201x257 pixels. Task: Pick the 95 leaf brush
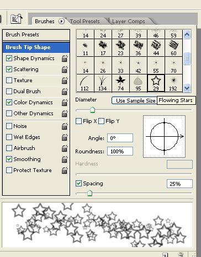click(138, 83)
